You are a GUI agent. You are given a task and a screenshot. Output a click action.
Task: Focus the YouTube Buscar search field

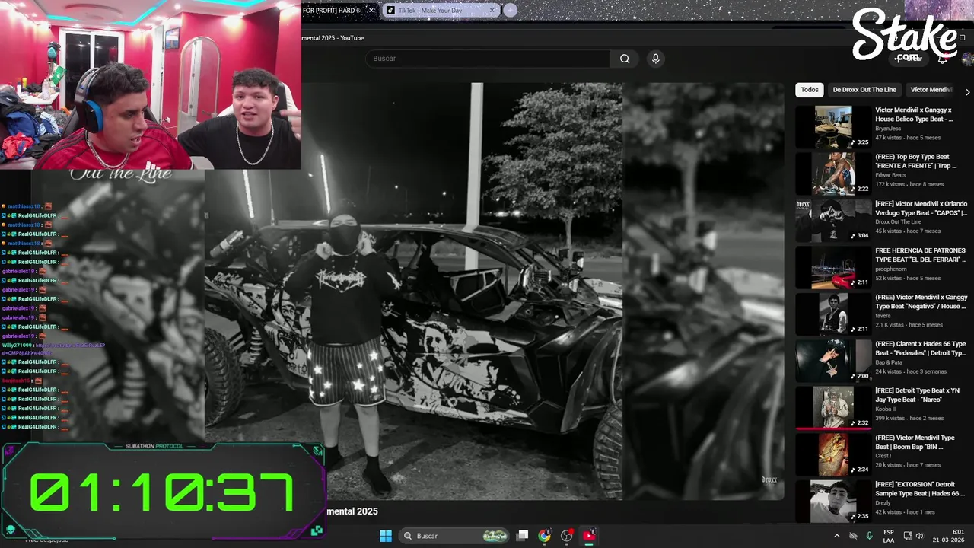[x=488, y=59]
